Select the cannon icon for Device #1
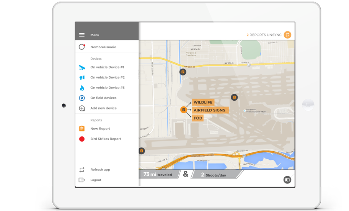 [82, 67]
